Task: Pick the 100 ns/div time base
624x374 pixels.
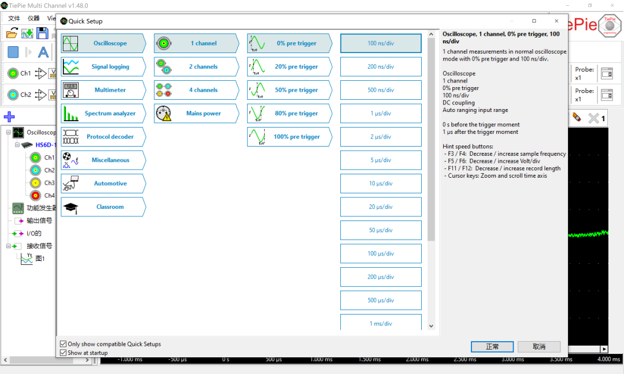Action: click(381, 43)
